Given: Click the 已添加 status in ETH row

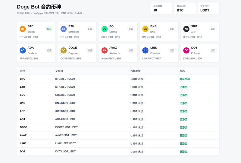Looking at the screenshot, I should tap(183, 87).
